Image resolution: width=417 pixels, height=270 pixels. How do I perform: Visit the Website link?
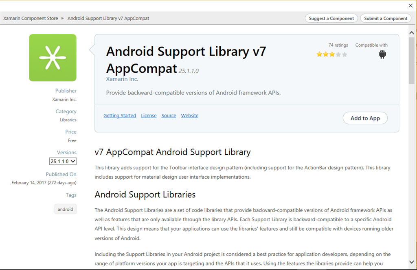190,116
